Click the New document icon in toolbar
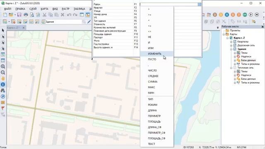 [5, 15]
